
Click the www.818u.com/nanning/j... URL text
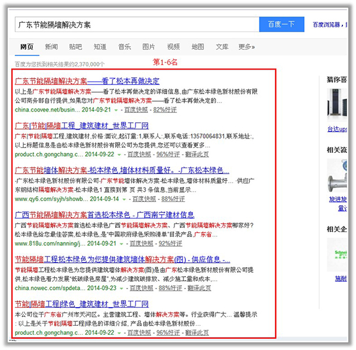(x=50, y=243)
